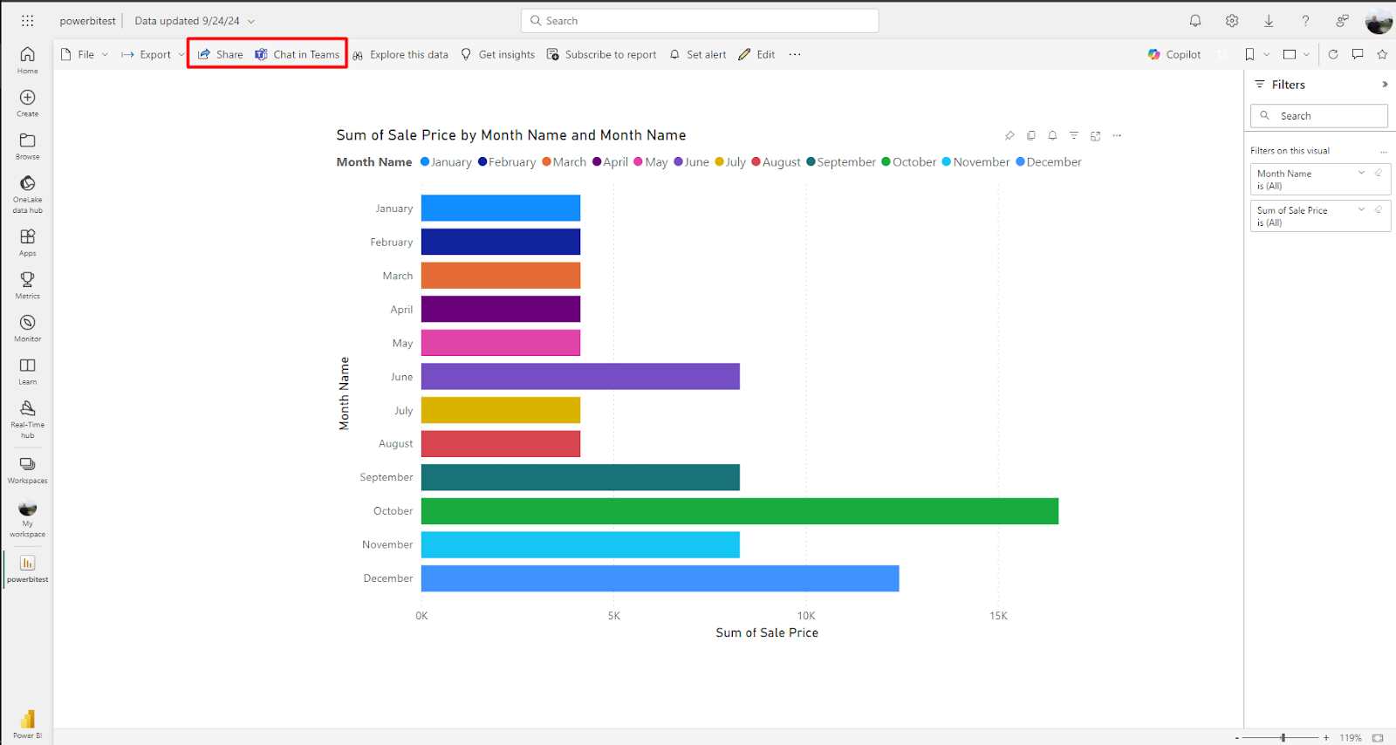The image size is (1396, 745).
Task: Open the File menu
Action: [x=85, y=54]
